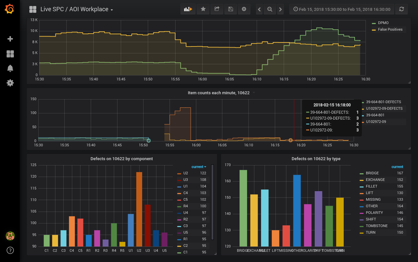Zoom out the time range
The height and width of the screenshot is (262, 418).
pos(270,9)
